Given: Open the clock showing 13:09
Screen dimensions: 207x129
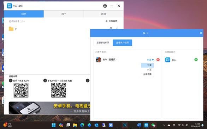Looking at the screenshot, I should (195, 125).
